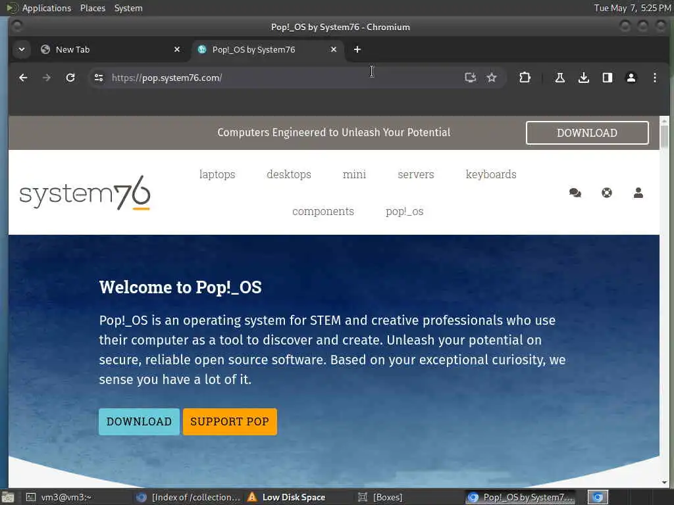
Task: Open the laptops navigation link
Action: pyautogui.click(x=217, y=174)
